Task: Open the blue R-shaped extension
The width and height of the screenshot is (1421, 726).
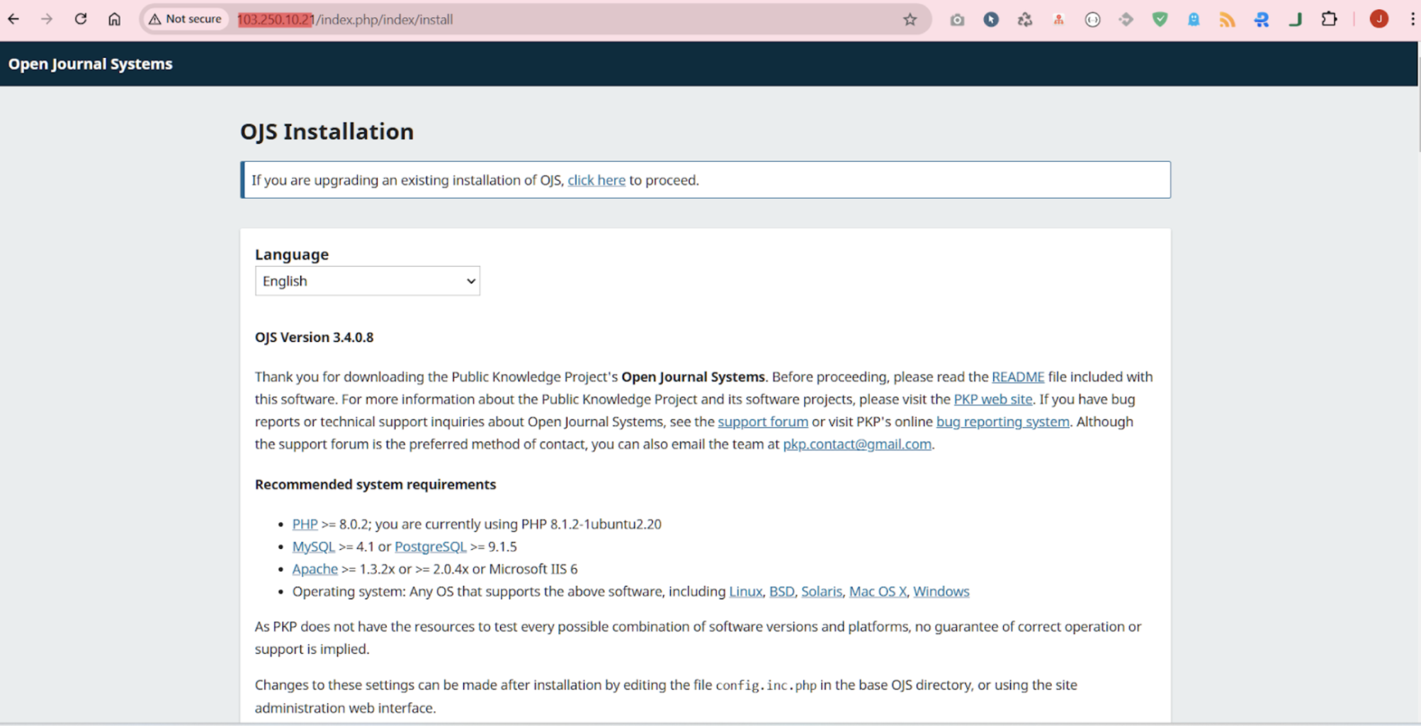Action: [1262, 20]
